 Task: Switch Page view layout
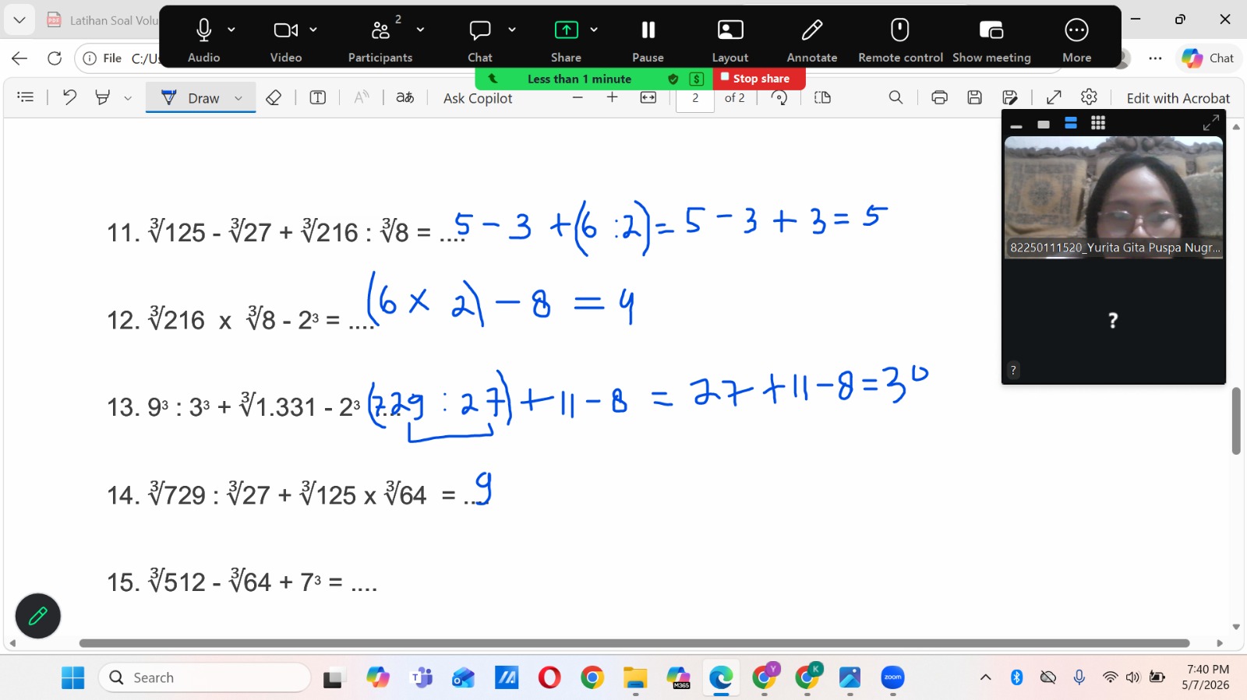click(822, 97)
